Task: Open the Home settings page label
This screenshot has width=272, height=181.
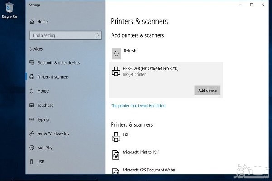Action: 42,22
